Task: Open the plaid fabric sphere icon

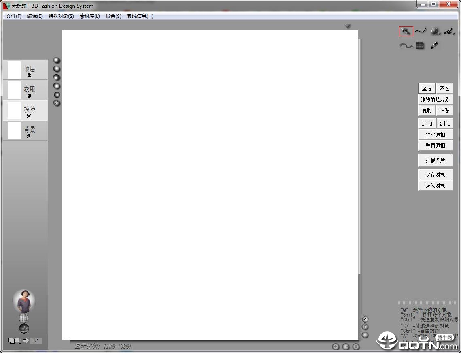Action: coord(24,318)
